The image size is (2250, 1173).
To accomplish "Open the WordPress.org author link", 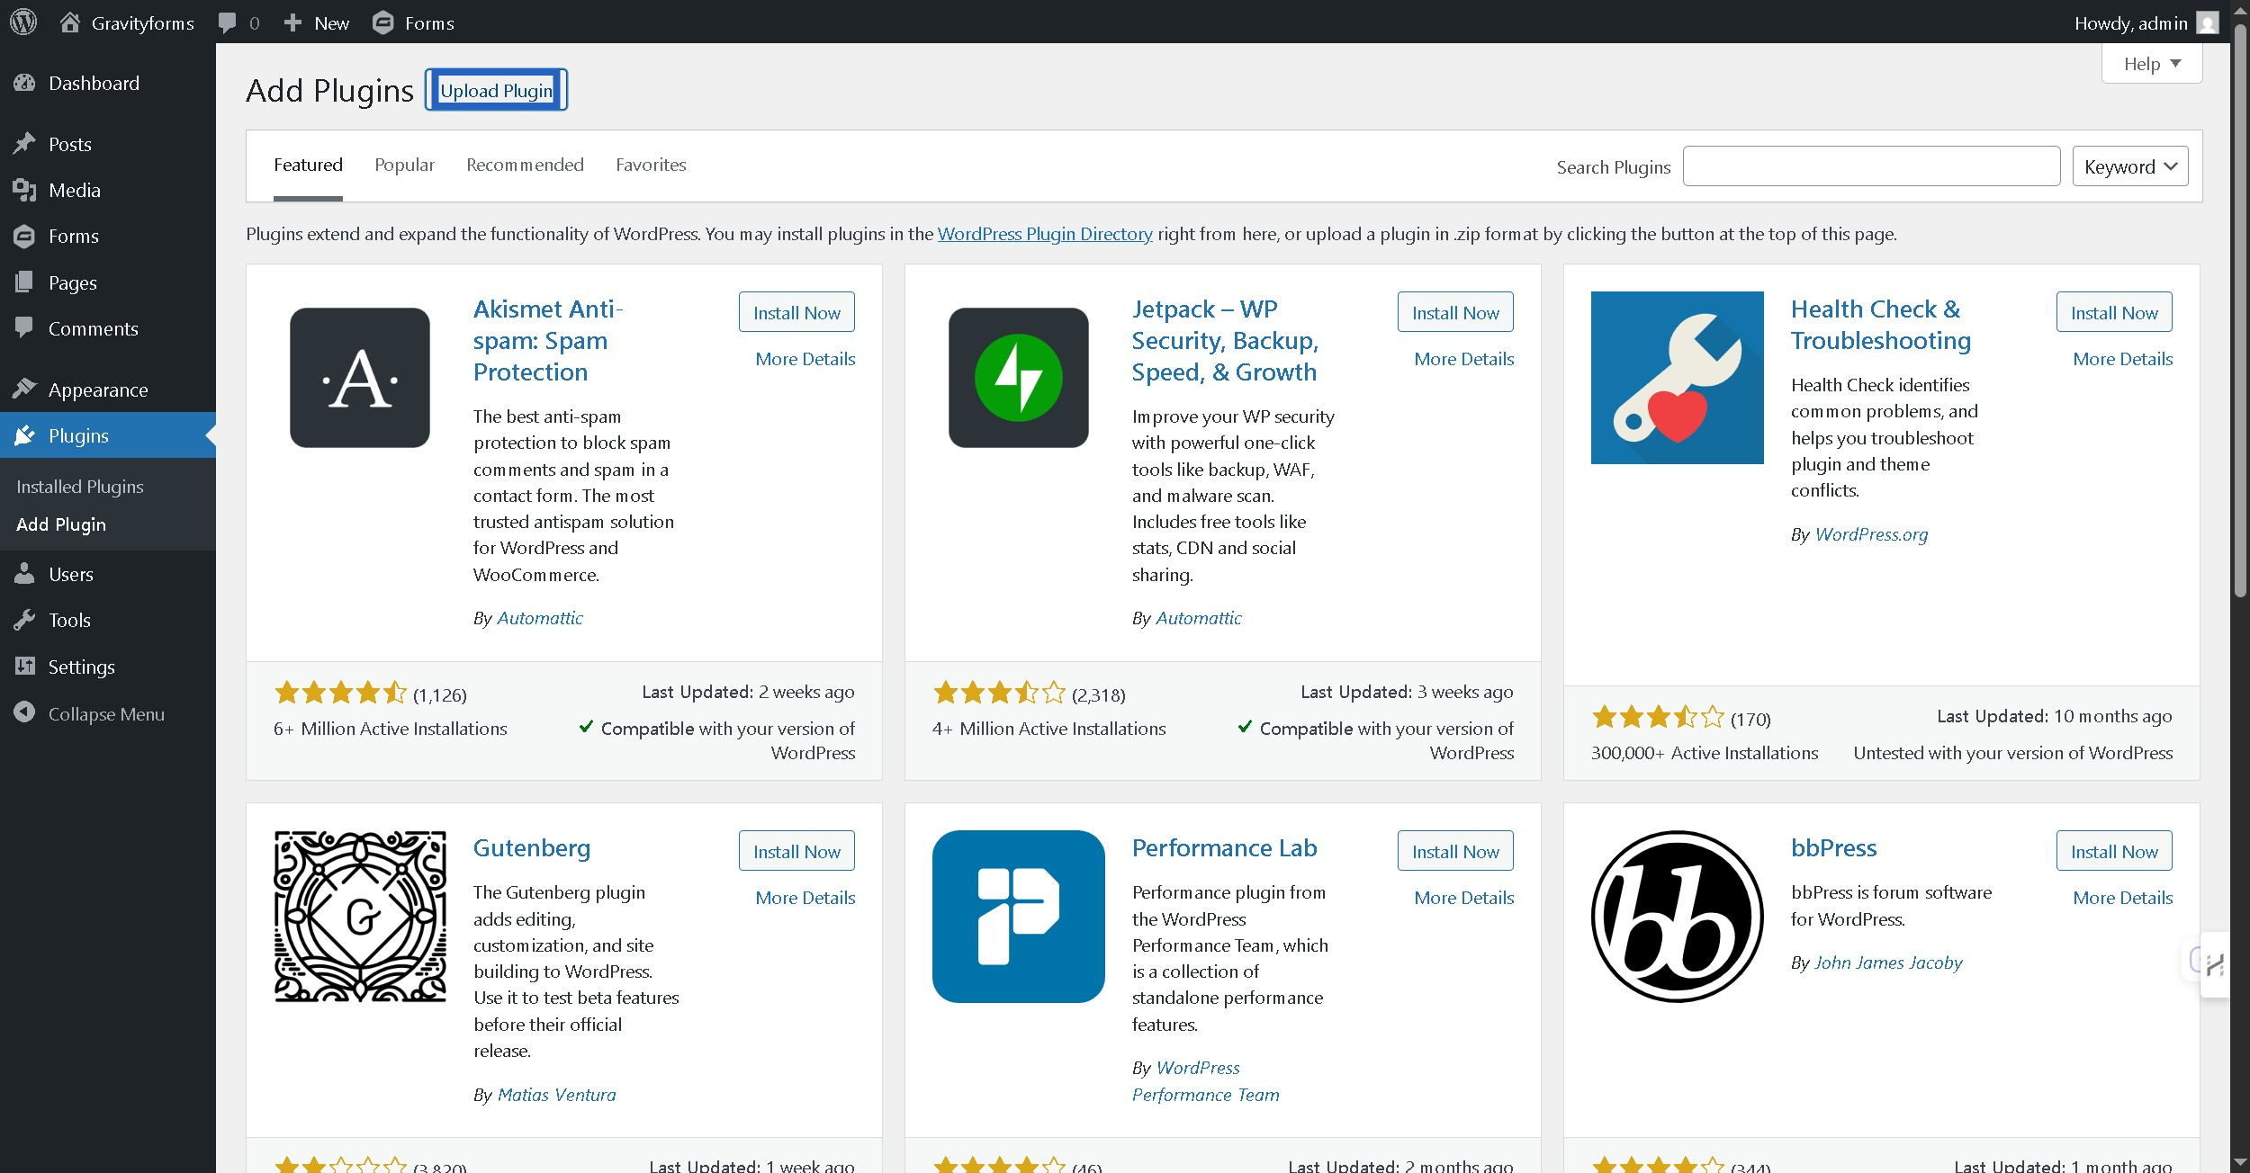I will point(1872,534).
